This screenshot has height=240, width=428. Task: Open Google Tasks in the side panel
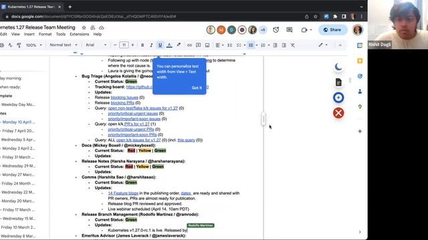(360, 76)
